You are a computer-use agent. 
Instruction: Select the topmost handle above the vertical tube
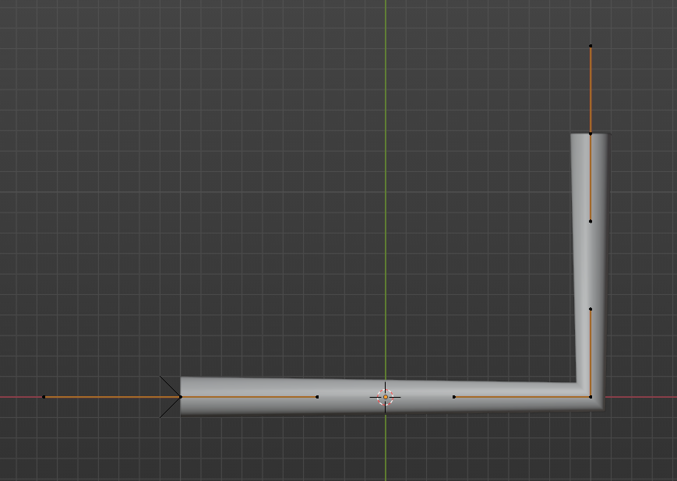tap(591, 46)
